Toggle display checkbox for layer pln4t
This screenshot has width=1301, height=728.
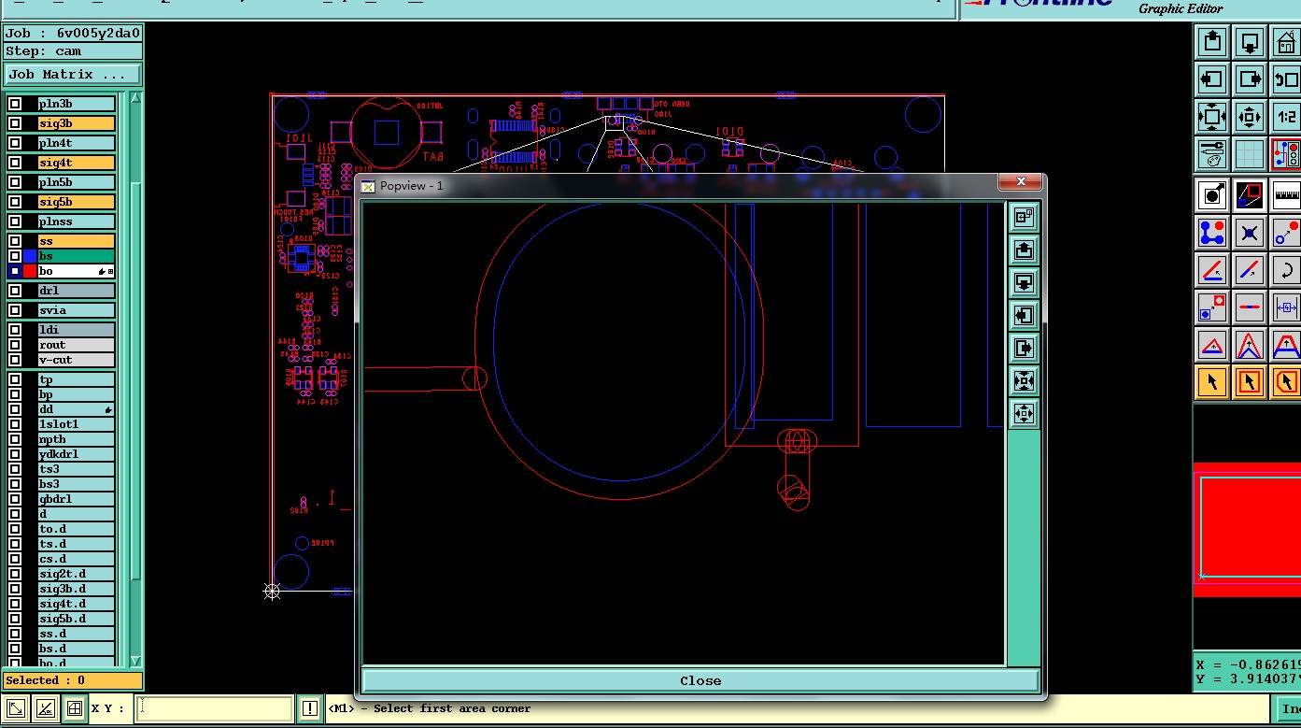pos(15,143)
